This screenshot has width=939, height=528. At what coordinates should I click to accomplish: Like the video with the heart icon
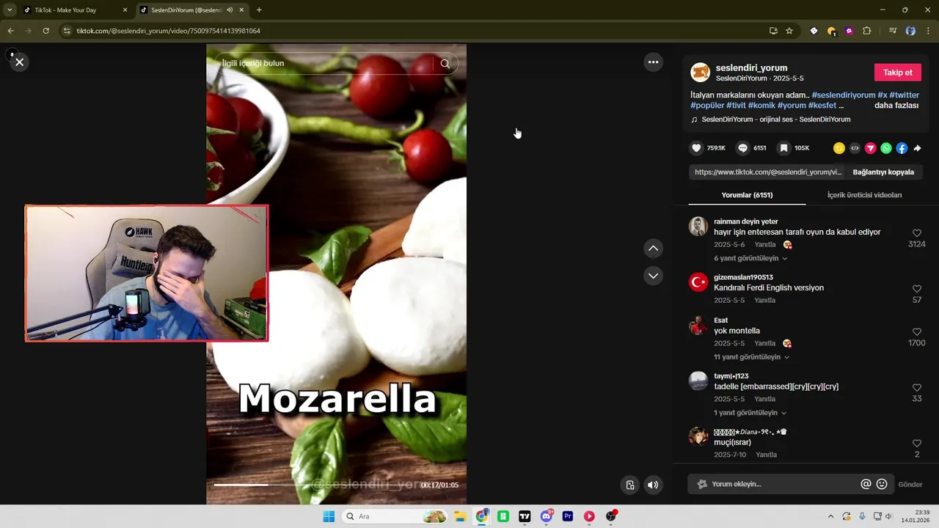coord(696,148)
